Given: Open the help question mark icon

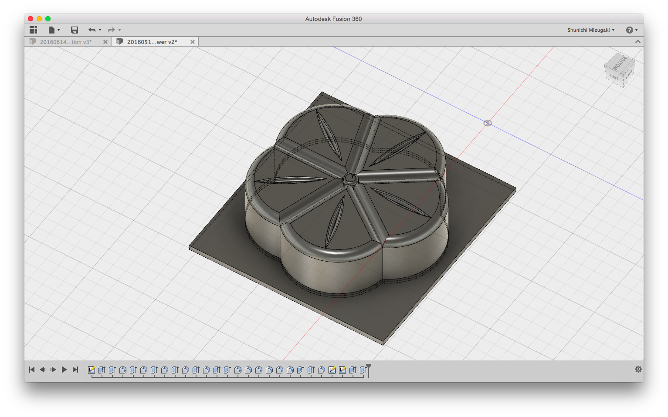Looking at the screenshot, I should click(x=629, y=30).
